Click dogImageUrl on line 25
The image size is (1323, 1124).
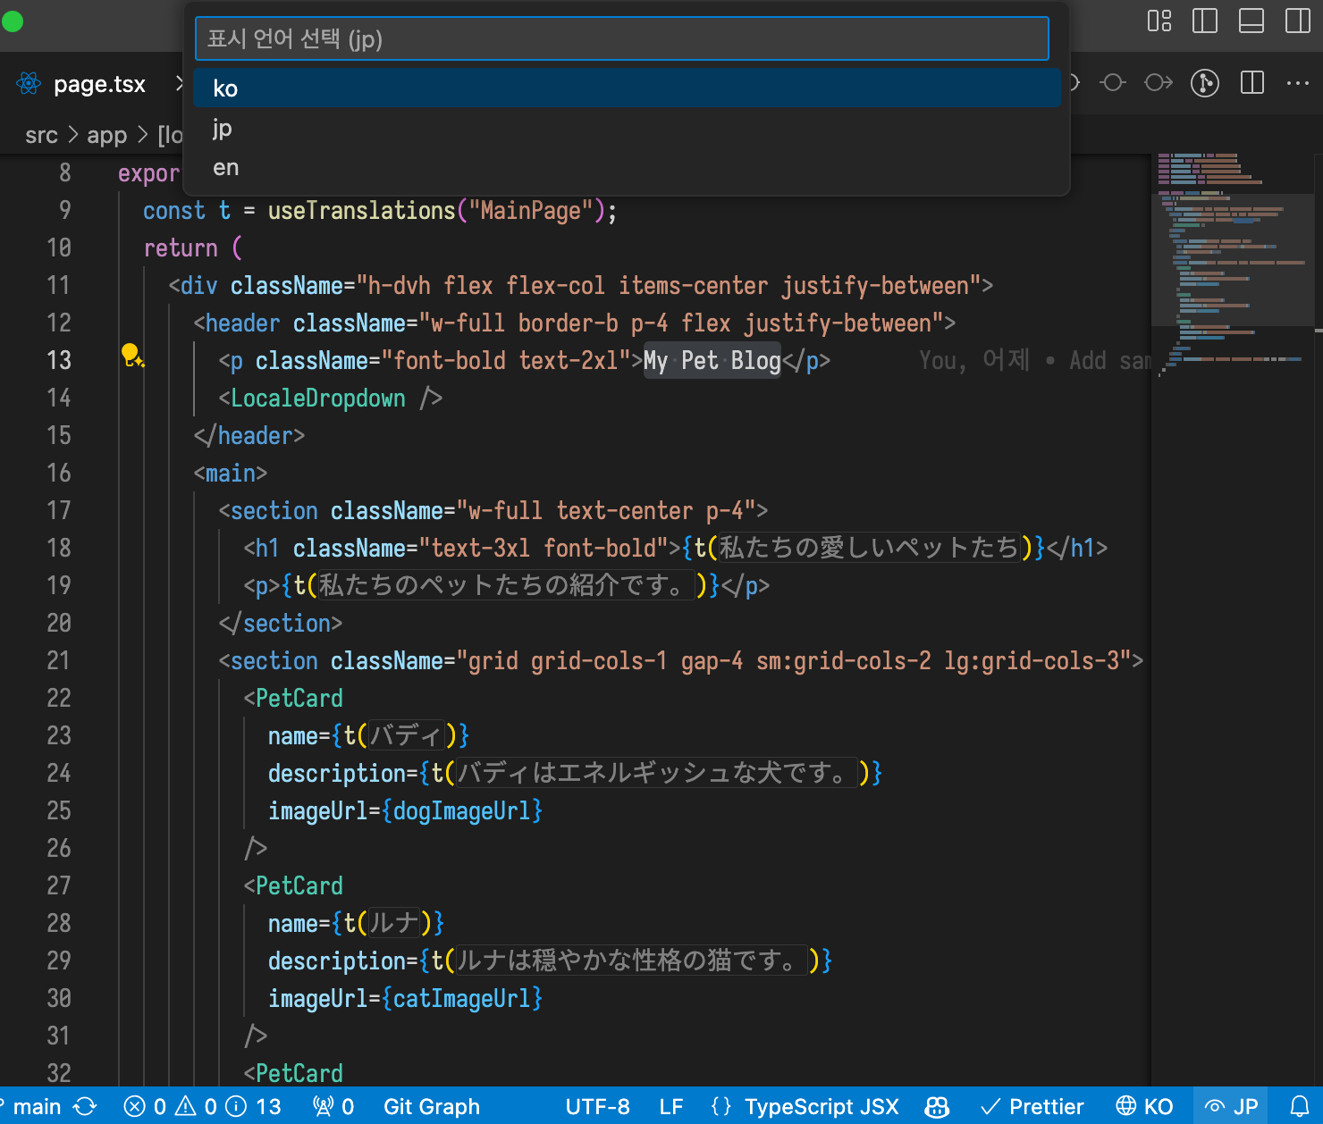pos(462,810)
